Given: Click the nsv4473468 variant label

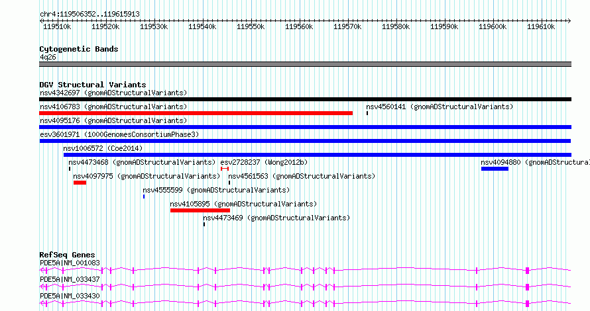Looking at the screenshot, I should click(142, 162).
